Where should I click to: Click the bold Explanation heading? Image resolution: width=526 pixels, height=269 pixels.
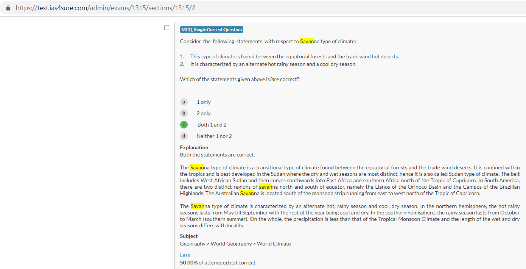(x=194, y=147)
